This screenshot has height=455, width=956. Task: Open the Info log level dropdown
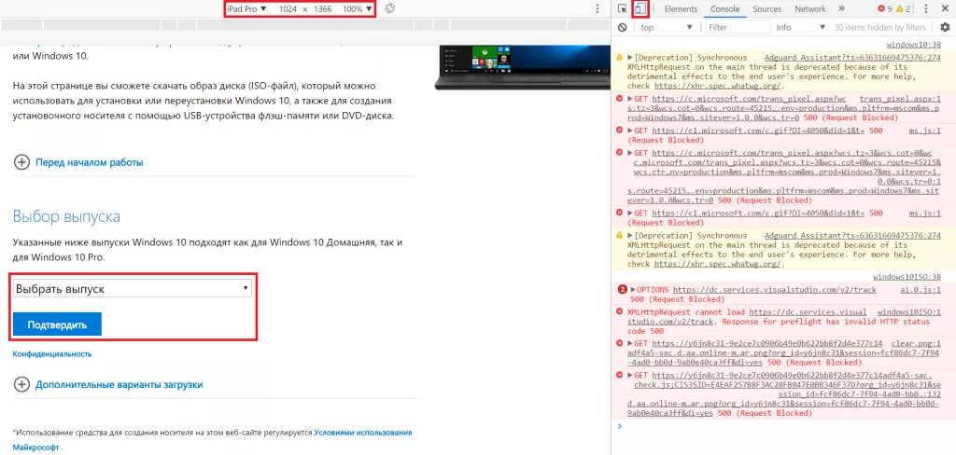800,27
